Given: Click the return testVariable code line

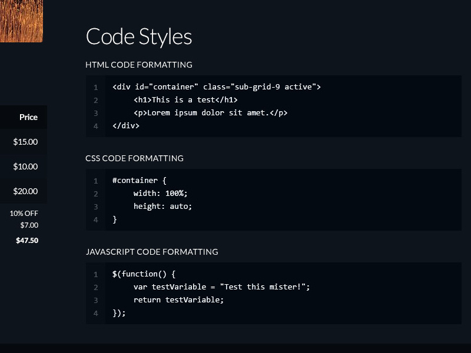Looking at the screenshot, I should (x=179, y=300).
